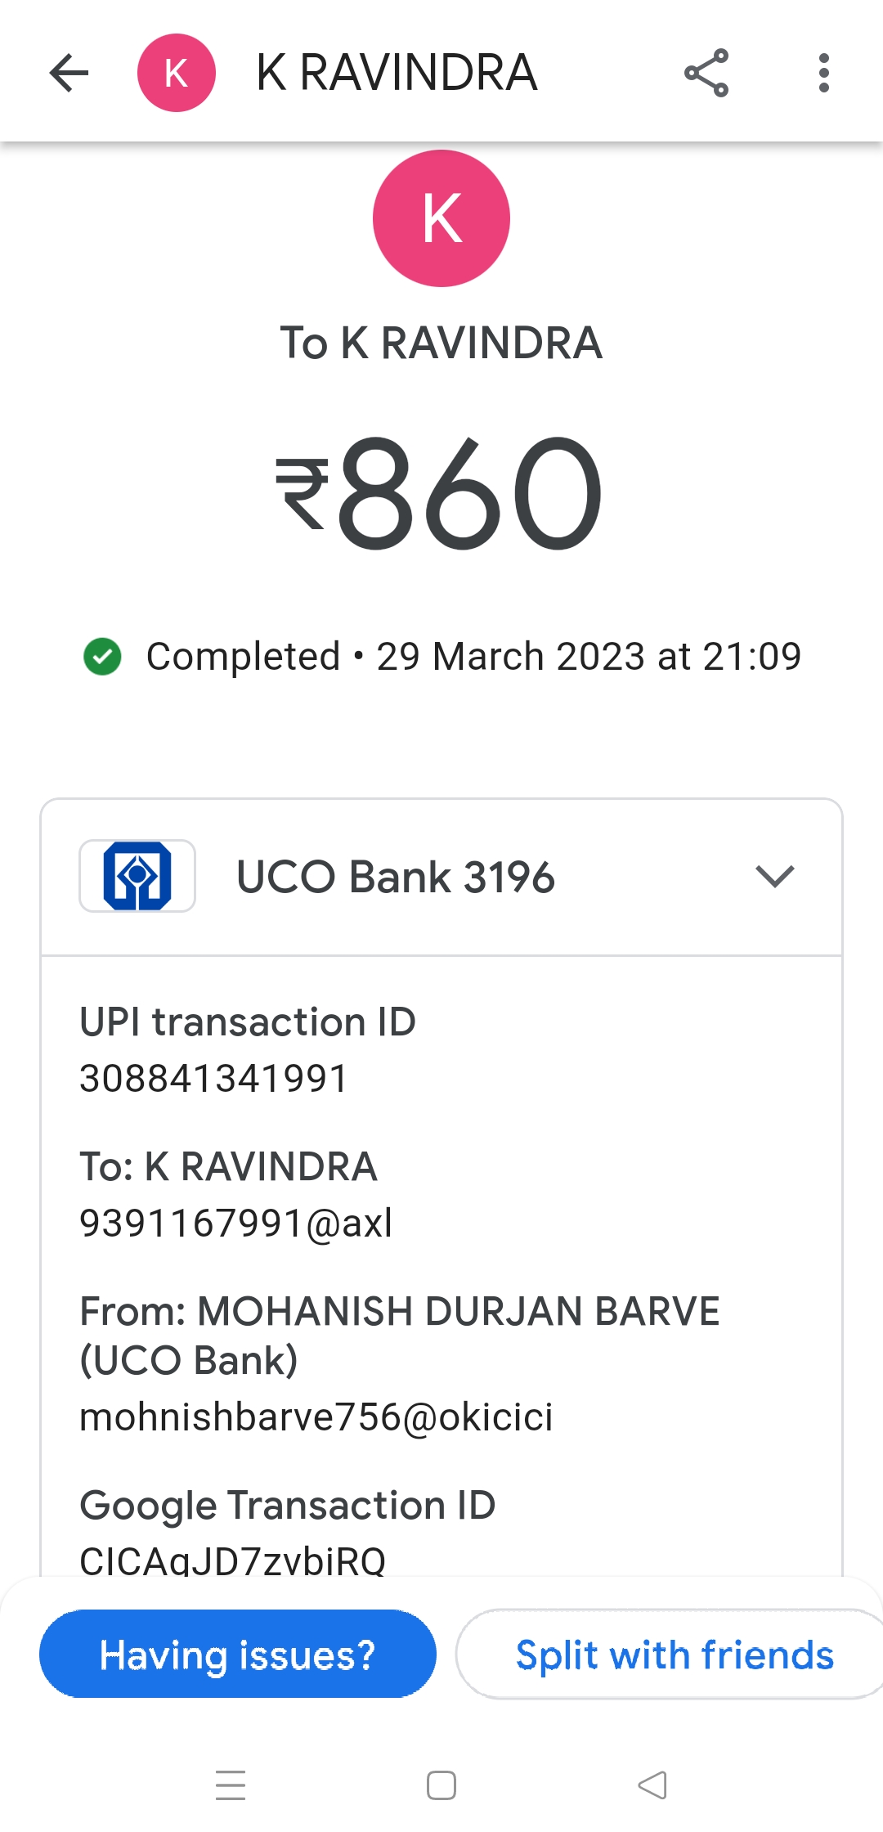Expand the UCO Bank 3196 chevron

pos(774,876)
